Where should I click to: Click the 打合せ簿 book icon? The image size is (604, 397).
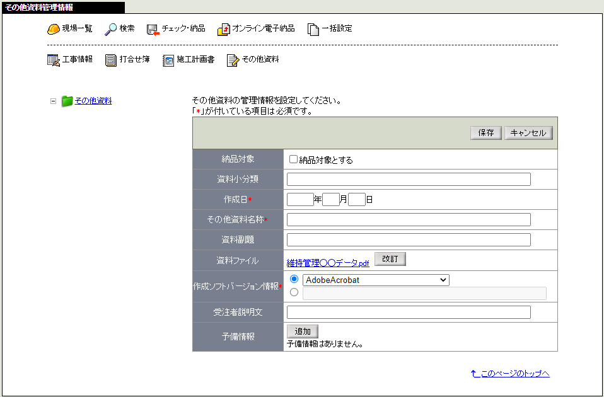[x=110, y=60]
